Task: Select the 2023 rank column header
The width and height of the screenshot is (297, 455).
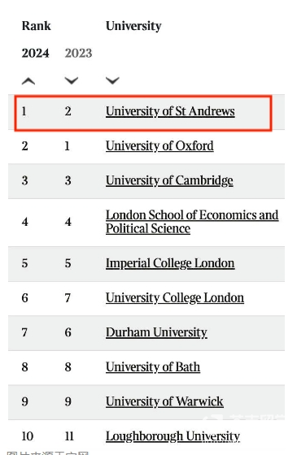Action: click(x=78, y=54)
